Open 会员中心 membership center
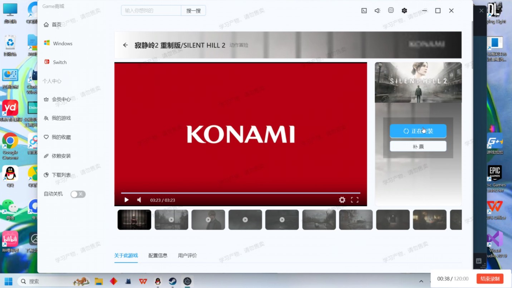The image size is (512, 288). pyautogui.click(x=57, y=99)
